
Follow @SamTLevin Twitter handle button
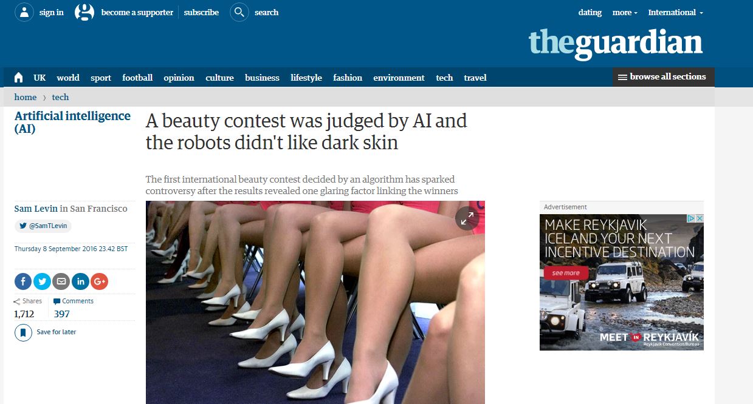tap(43, 226)
